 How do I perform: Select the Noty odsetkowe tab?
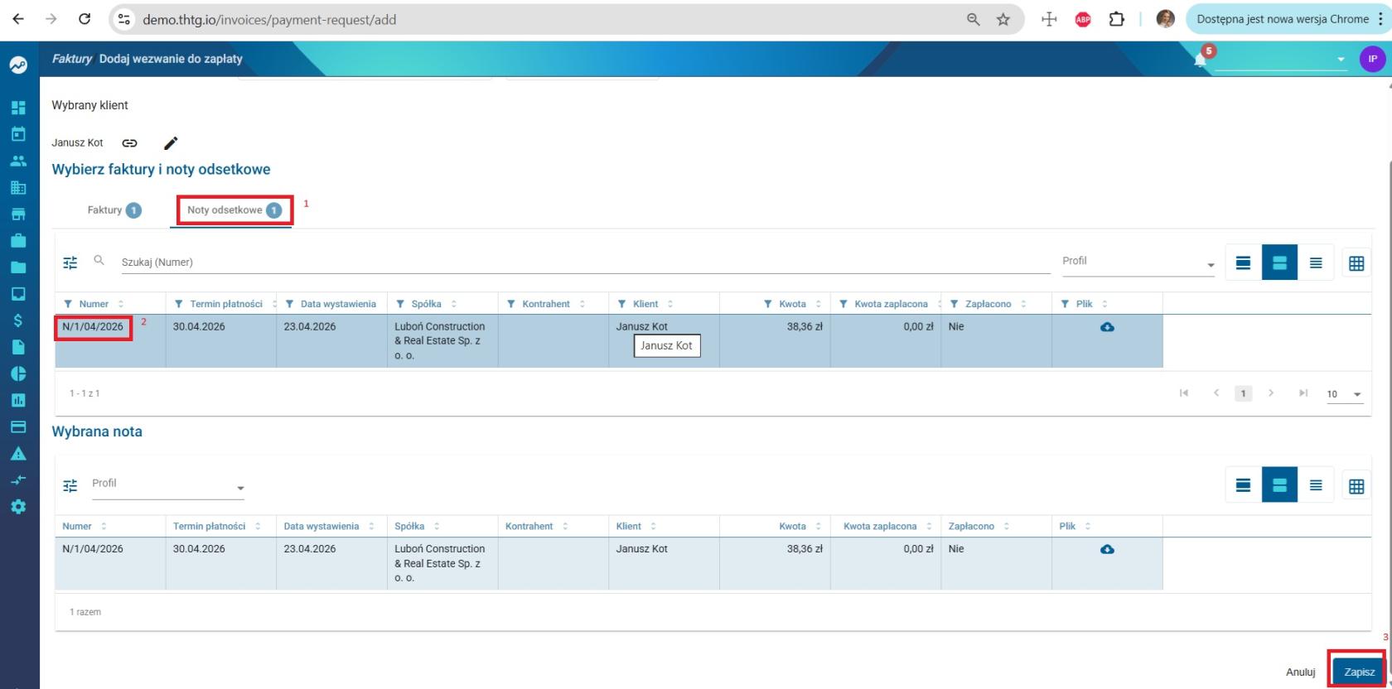pyautogui.click(x=234, y=210)
